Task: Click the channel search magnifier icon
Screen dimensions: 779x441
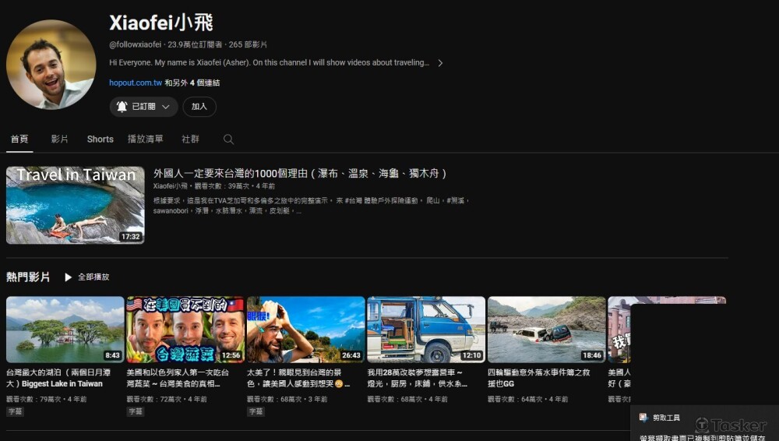Action: tap(228, 139)
